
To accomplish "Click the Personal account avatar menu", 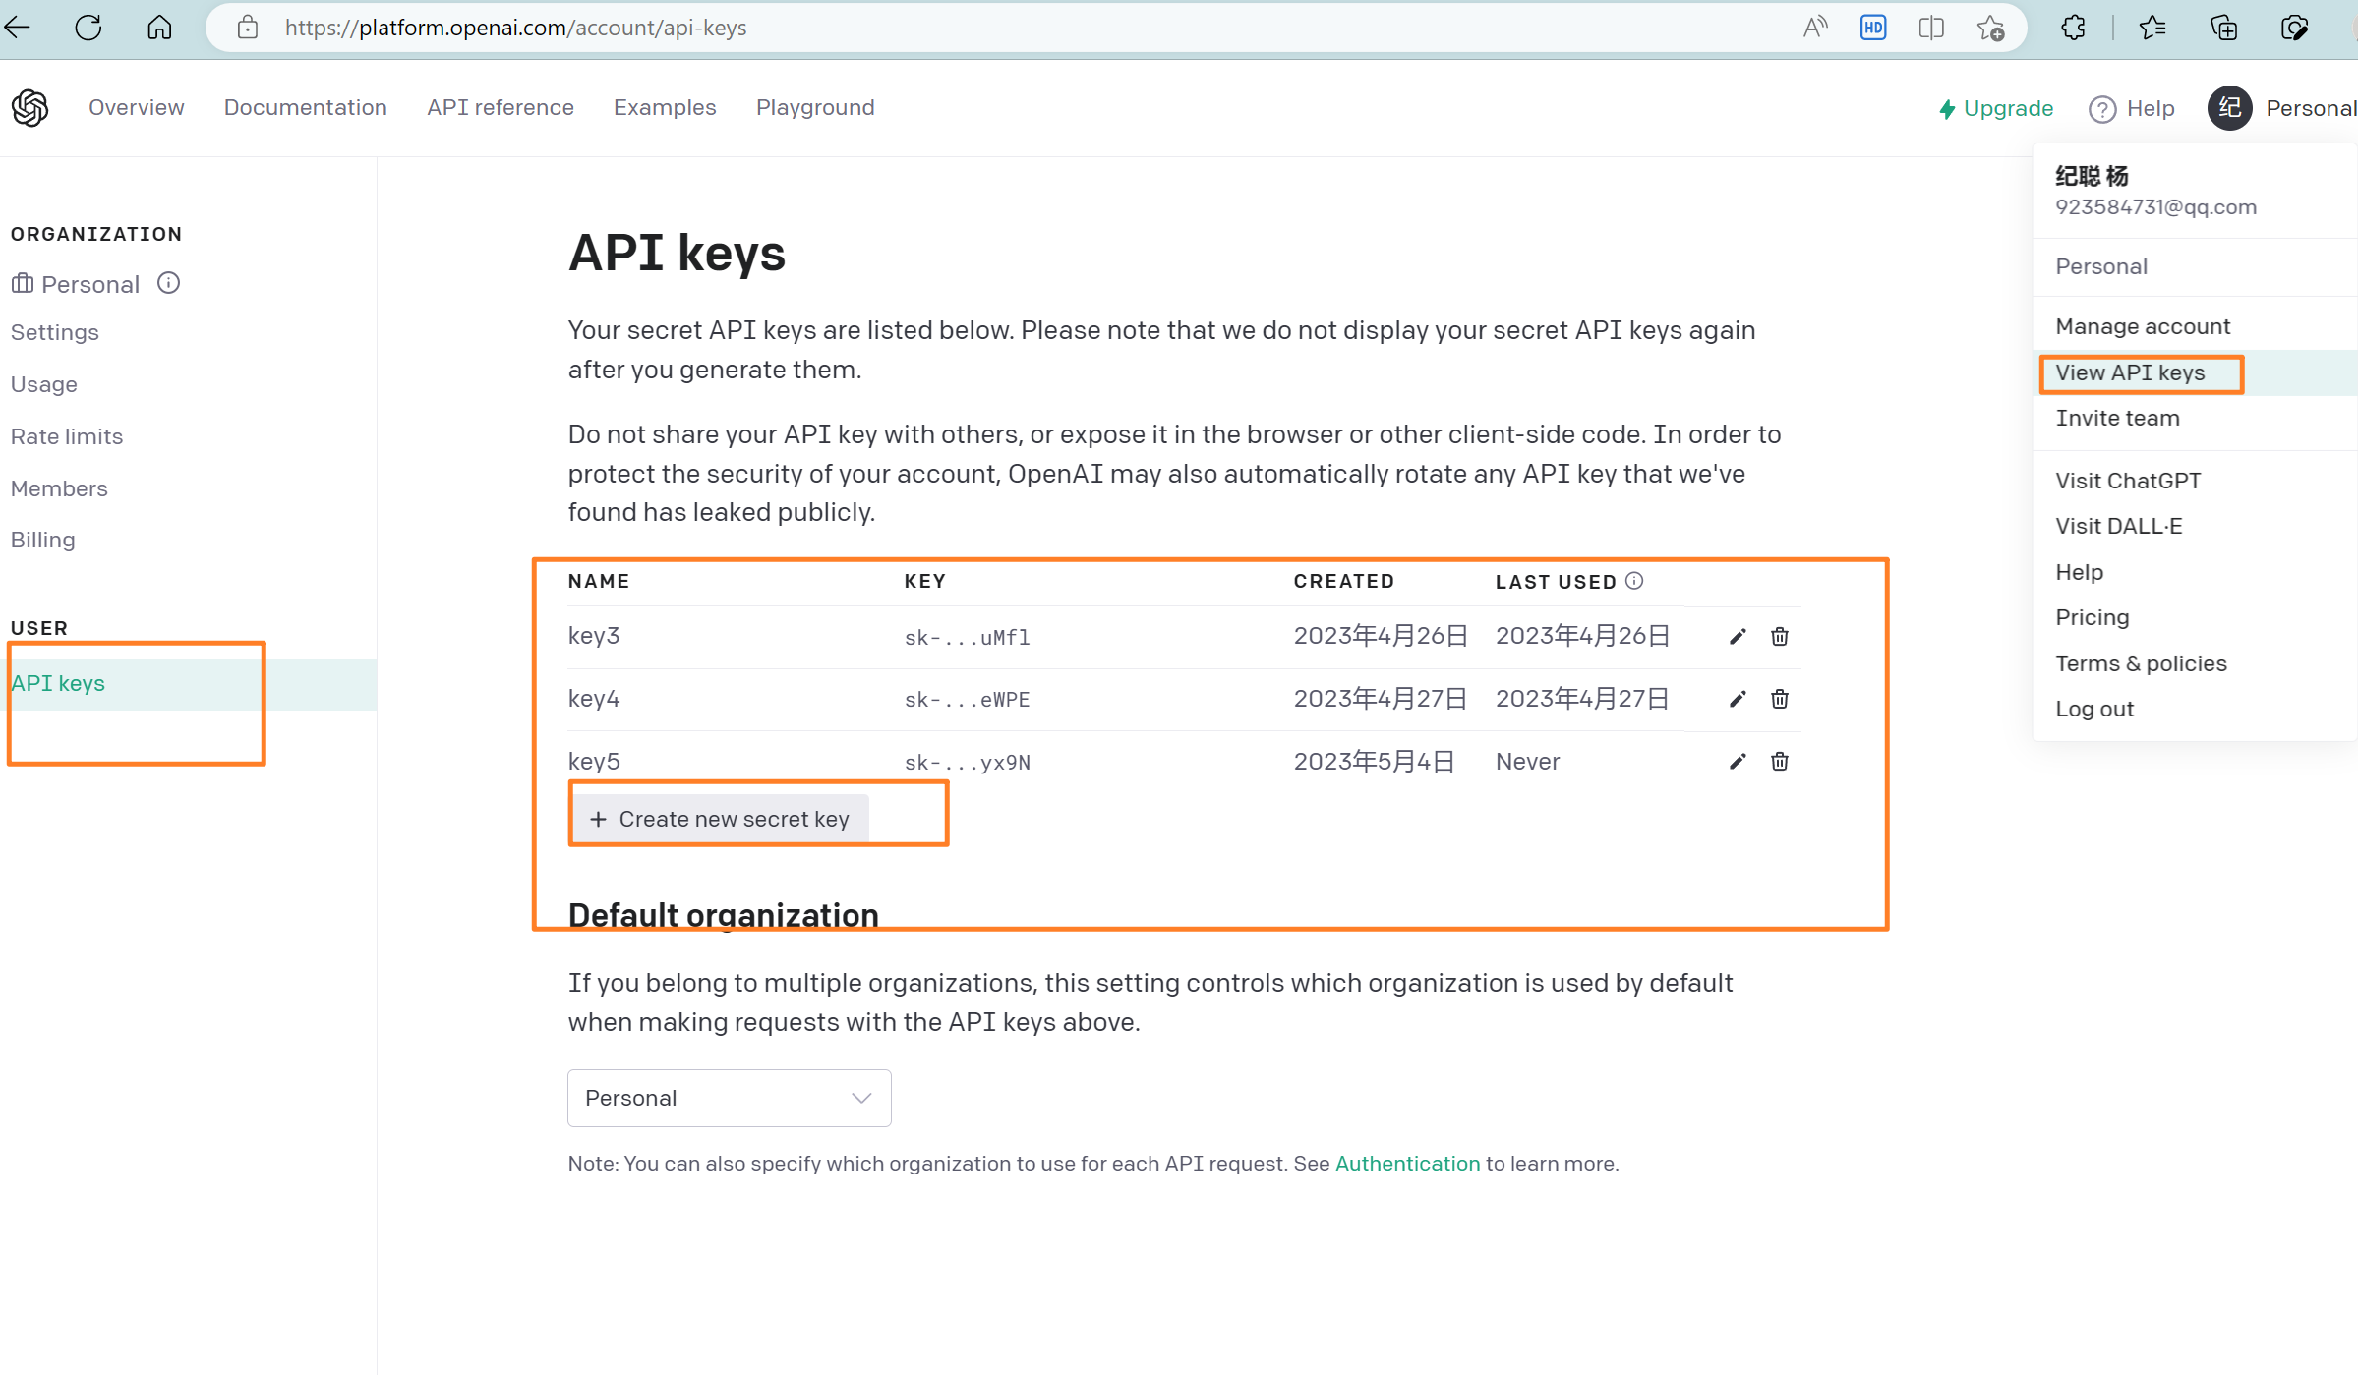I will 2229,108.
